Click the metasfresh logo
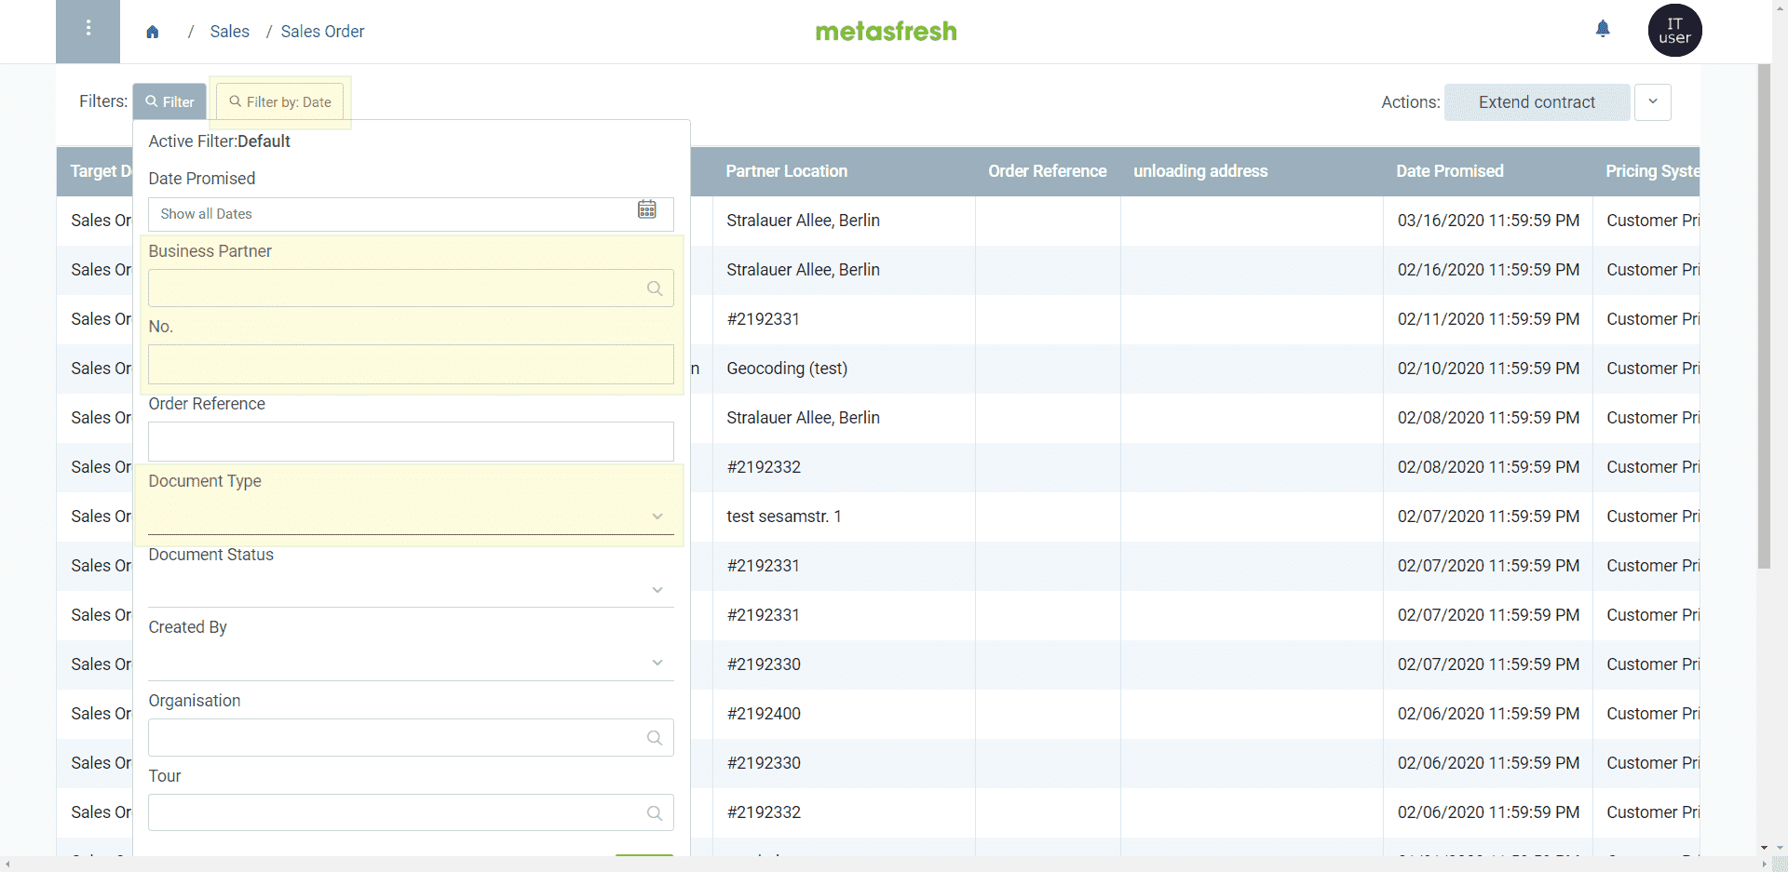This screenshot has height=872, width=1788. pyautogui.click(x=886, y=32)
